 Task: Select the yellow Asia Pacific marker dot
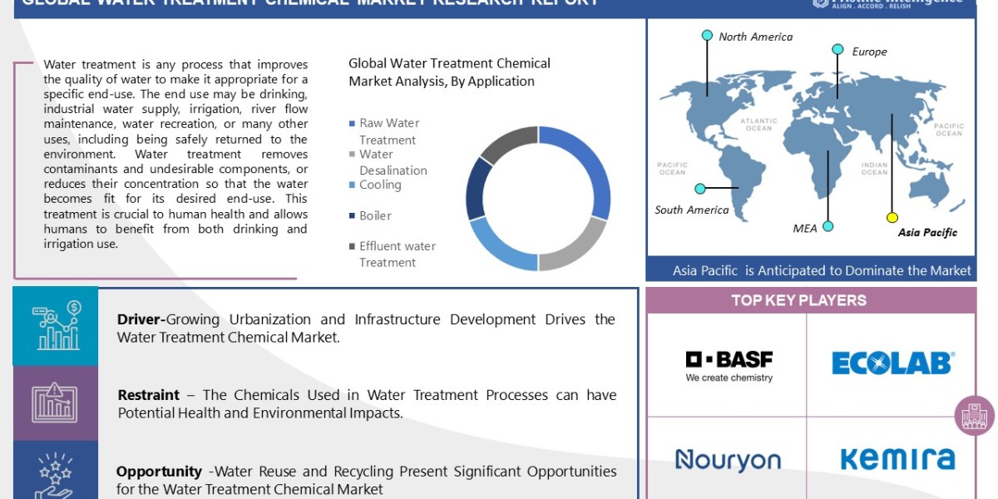coord(892,218)
